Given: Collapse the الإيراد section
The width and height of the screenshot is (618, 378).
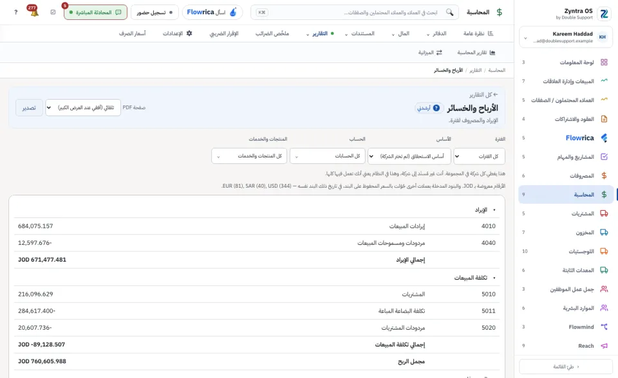Looking at the screenshot, I should pyautogui.click(x=484, y=210).
